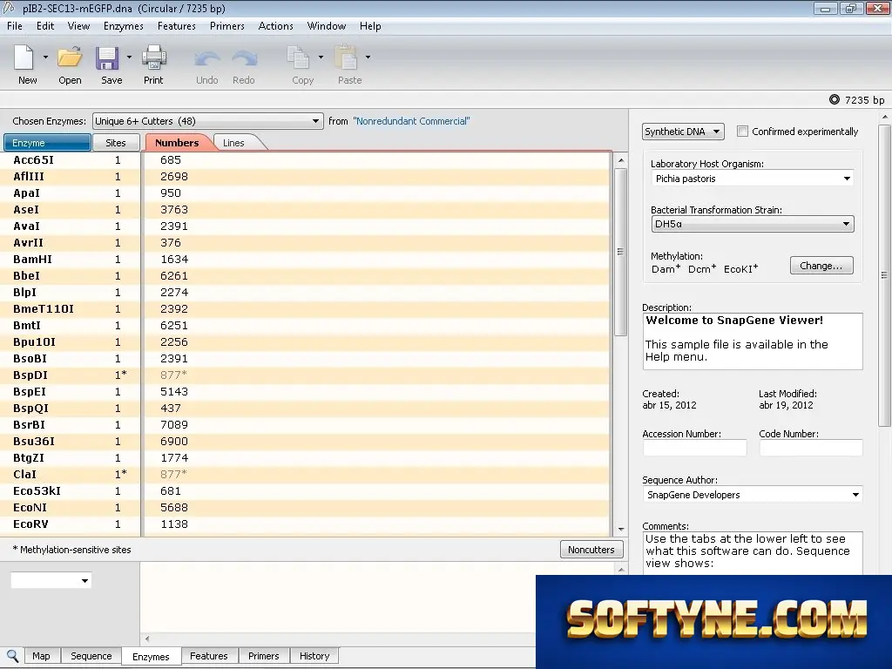The width and height of the screenshot is (892, 669).
Task: Open Bacterial Transformation Strain dropdown
Action: click(x=752, y=224)
